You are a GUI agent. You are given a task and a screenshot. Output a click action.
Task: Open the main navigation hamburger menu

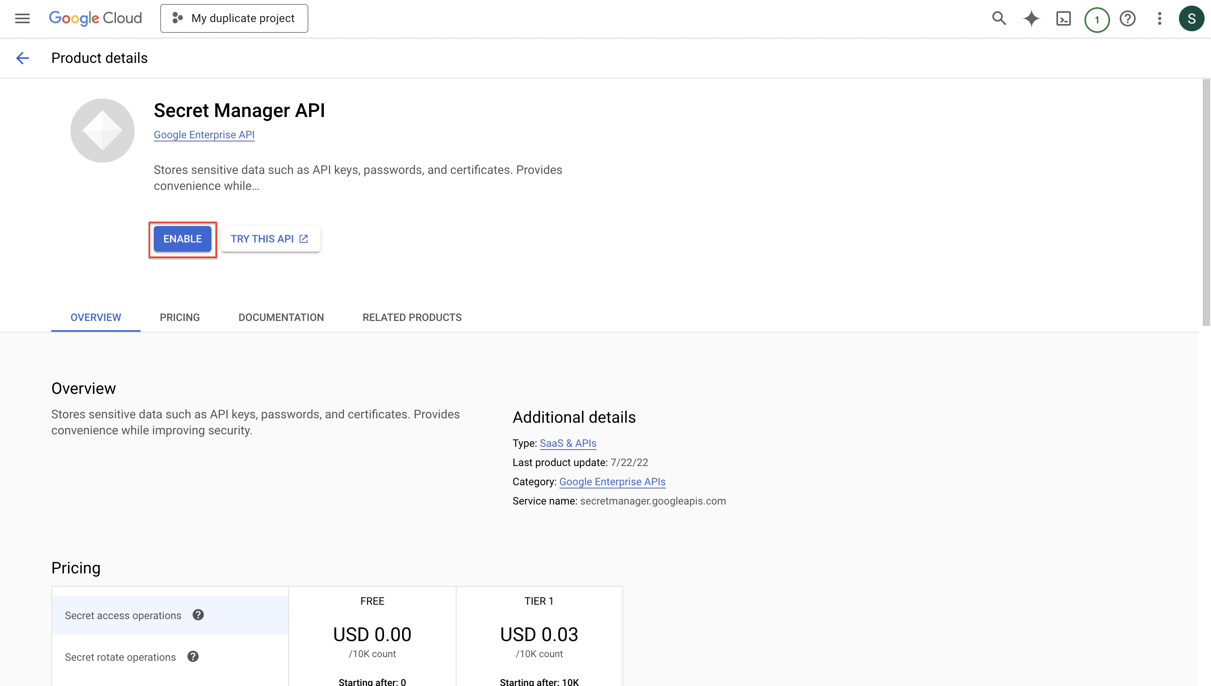click(22, 18)
